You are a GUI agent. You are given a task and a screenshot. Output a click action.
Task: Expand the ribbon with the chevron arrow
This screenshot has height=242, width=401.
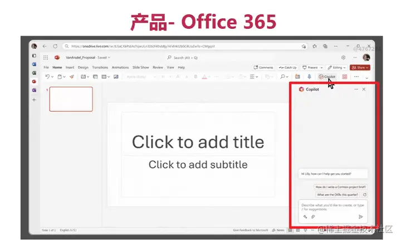(x=366, y=78)
